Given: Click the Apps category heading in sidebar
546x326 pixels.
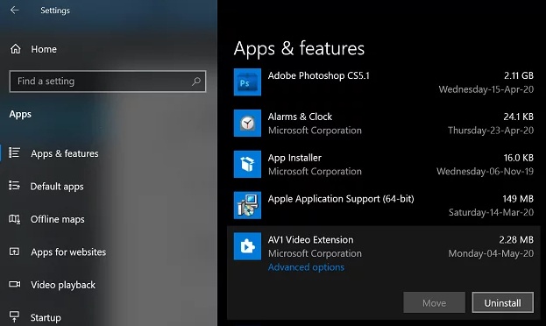Looking at the screenshot, I should (x=20, y=114).
